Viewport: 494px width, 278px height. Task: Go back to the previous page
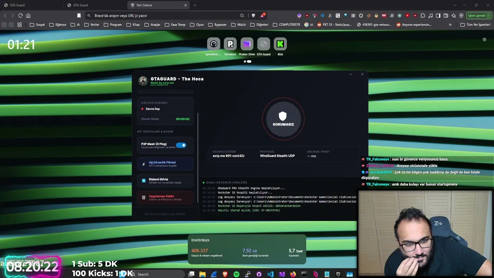(x=5, y=15)
